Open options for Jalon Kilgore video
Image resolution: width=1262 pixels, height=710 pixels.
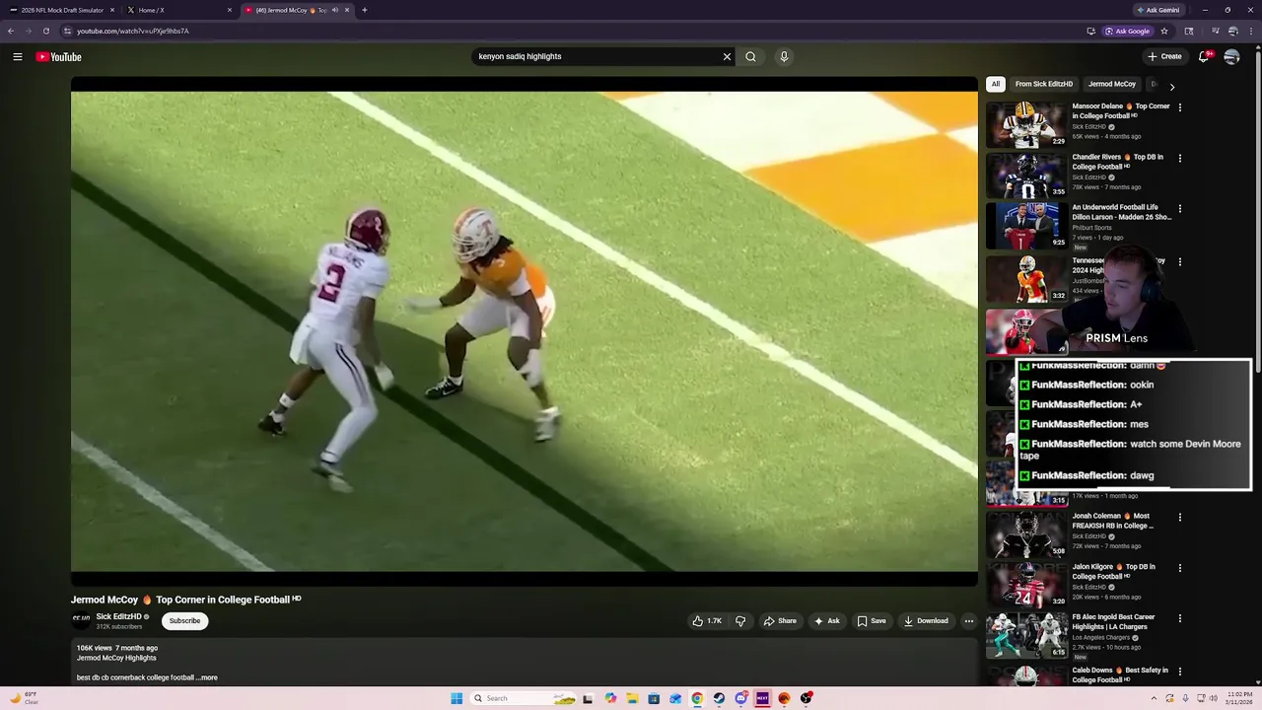[x=1180, y=568]
